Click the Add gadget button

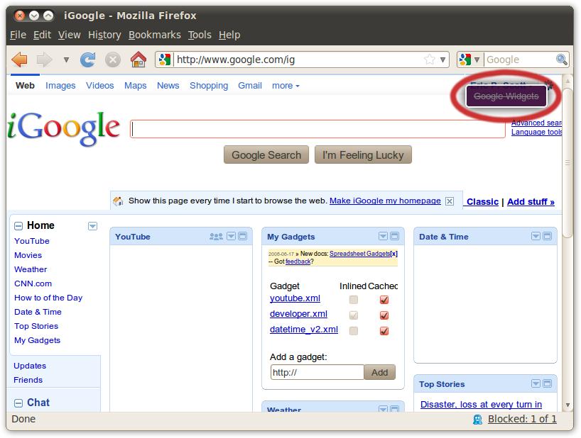click(x=379, y=372)
